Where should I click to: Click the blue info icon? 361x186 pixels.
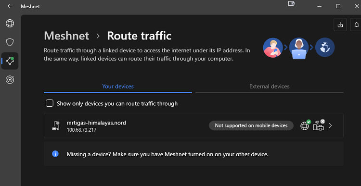[55, 154]
